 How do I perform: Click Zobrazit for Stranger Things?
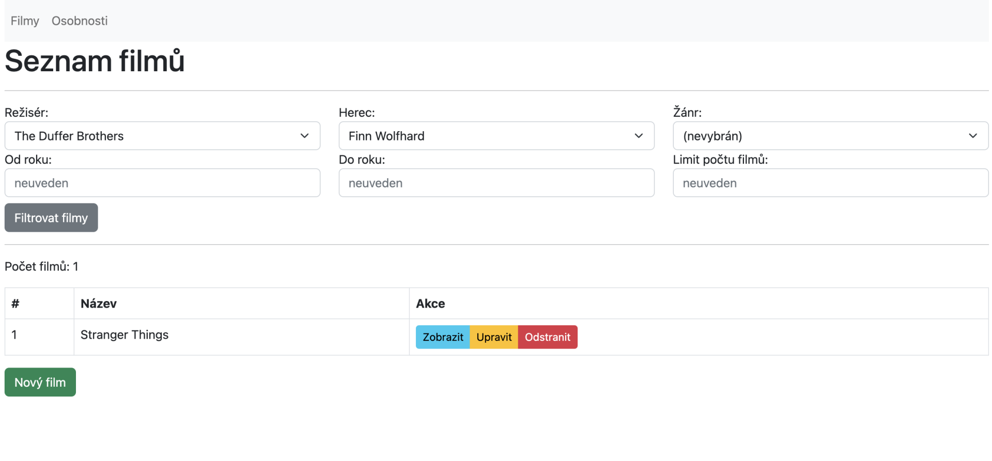coord(443,337)
